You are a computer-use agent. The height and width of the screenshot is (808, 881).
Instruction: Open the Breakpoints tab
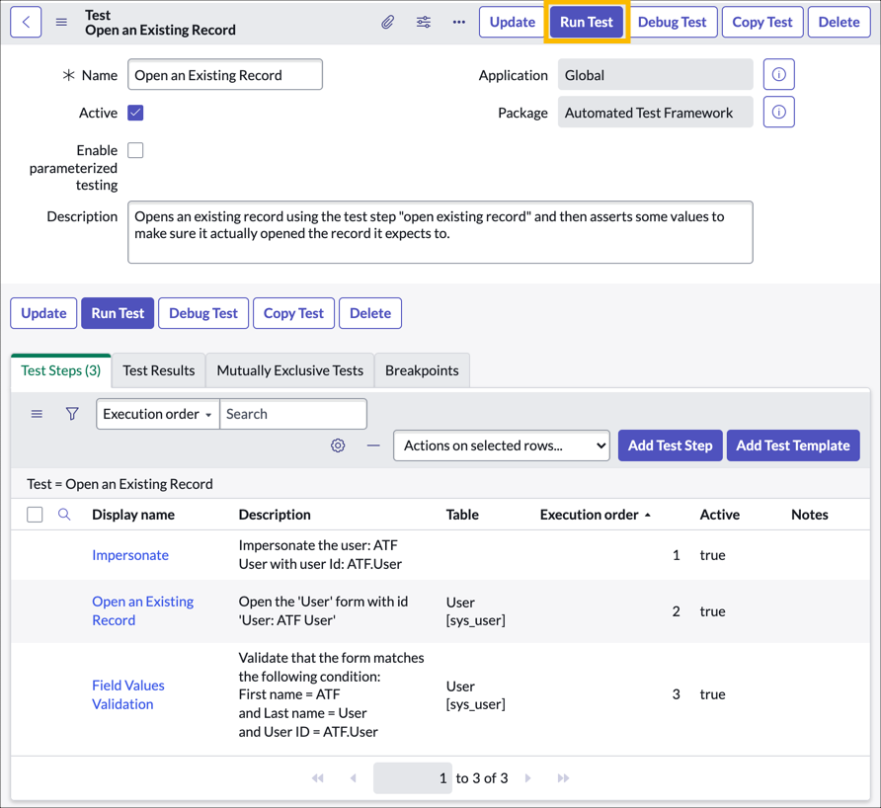(x=422, y=369)
